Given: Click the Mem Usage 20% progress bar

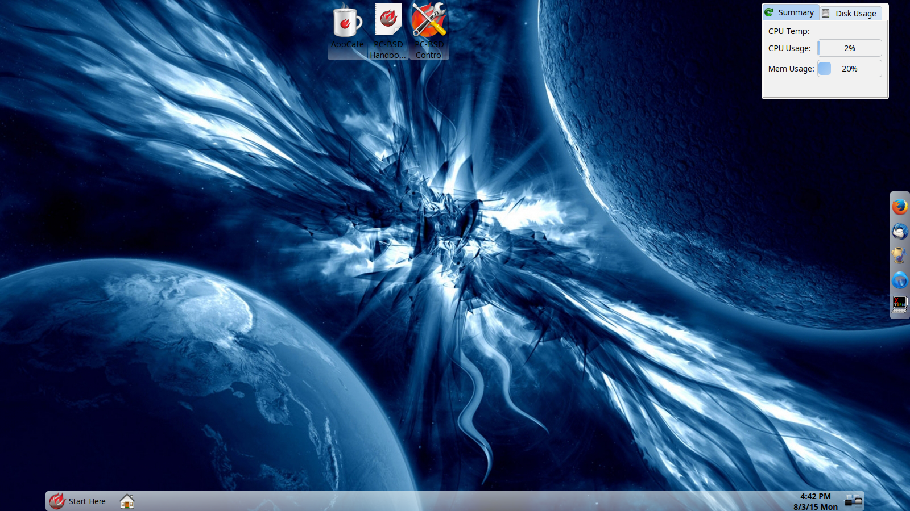Looking at the screenshot, I should click(850, 69).
